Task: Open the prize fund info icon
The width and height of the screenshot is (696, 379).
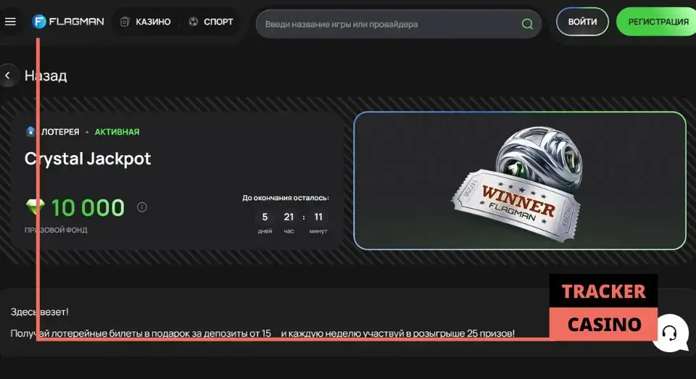Action: (142, 207)
